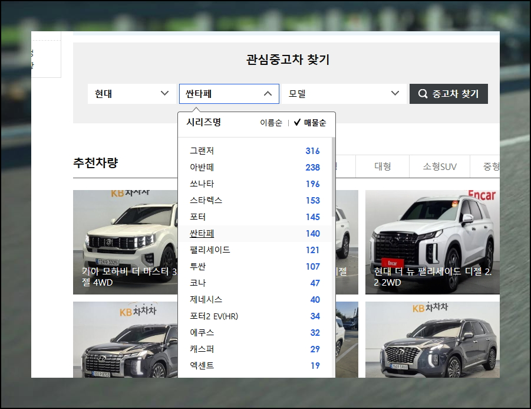
Task: Click the up chevron in 싼타페 dropdown
Action: point(268,94)
